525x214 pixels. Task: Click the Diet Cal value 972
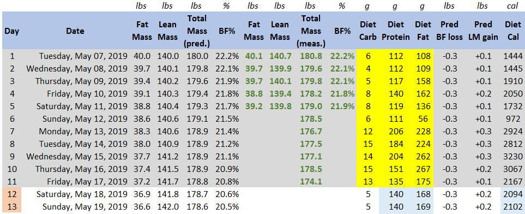tap(512, 119)
